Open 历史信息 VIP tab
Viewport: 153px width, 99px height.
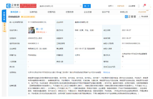[142, 12]
